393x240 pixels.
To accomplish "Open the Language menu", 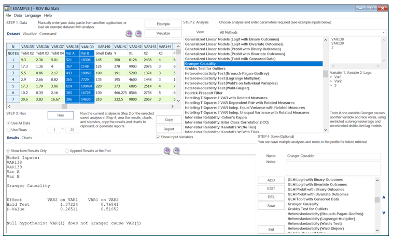I will 33,16.
